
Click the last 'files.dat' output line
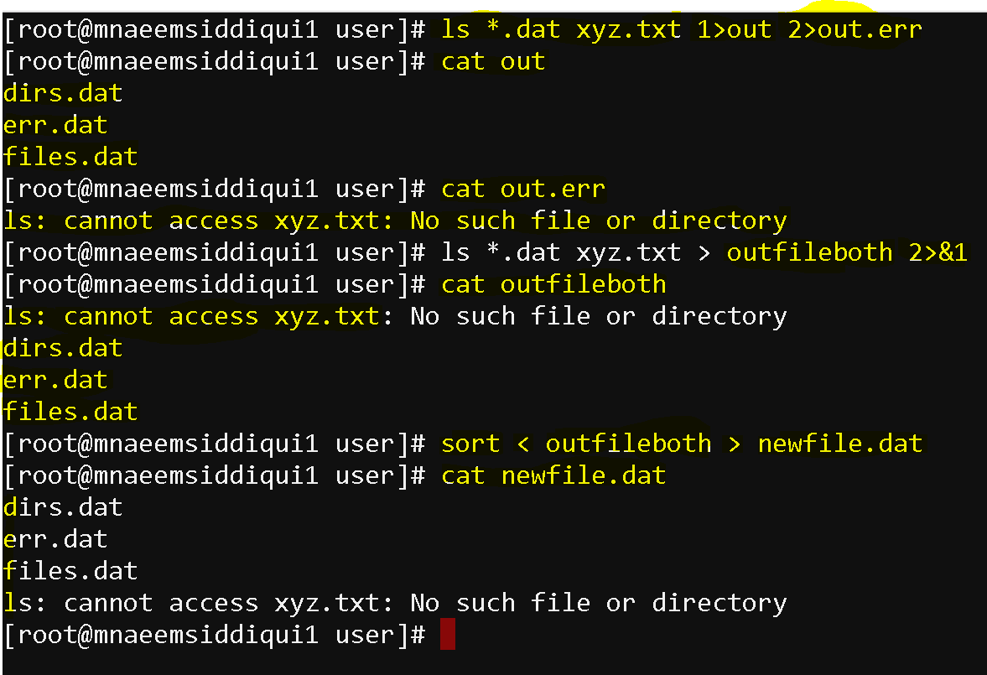70,571
